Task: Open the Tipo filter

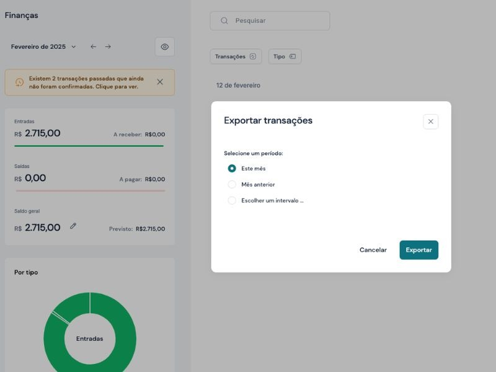Action: point(285,56)
